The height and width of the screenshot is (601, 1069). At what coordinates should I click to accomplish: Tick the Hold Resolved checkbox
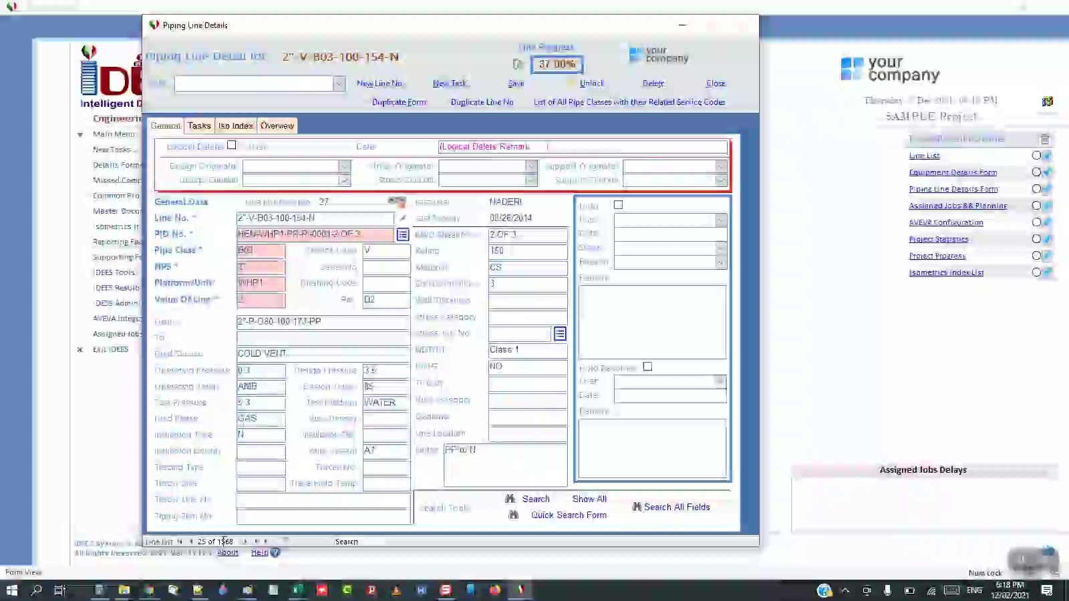click(x=647, y=367)
